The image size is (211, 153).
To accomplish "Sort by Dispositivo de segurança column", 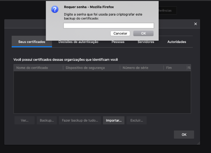I will pos(91,68).
